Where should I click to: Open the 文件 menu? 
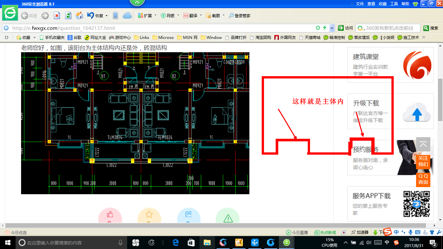pos(360,4)
